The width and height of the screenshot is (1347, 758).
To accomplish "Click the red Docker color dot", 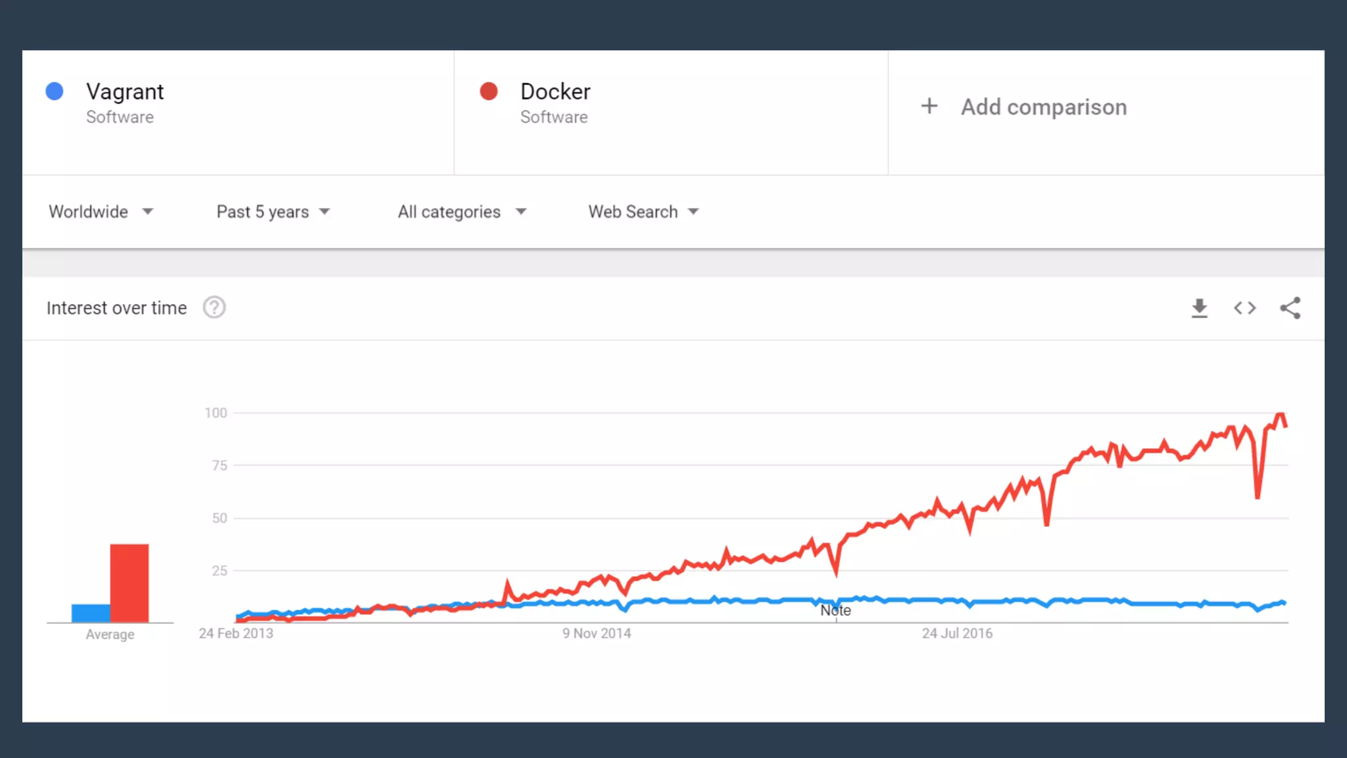I will click(489, 91).
